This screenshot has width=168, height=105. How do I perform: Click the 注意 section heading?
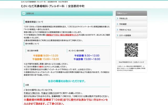pos(27,85)
